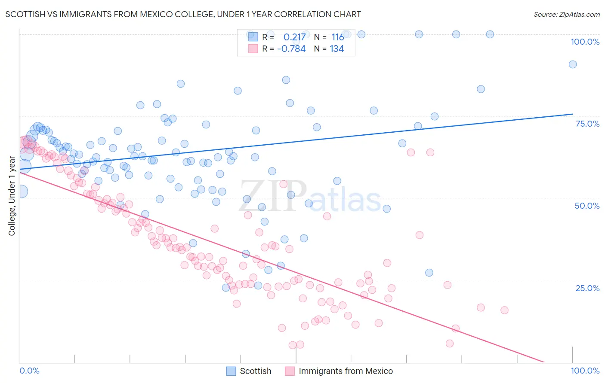Click the chart title text
Image resolution: width=605 pixels, height=383 pixels.
(183, 14)
